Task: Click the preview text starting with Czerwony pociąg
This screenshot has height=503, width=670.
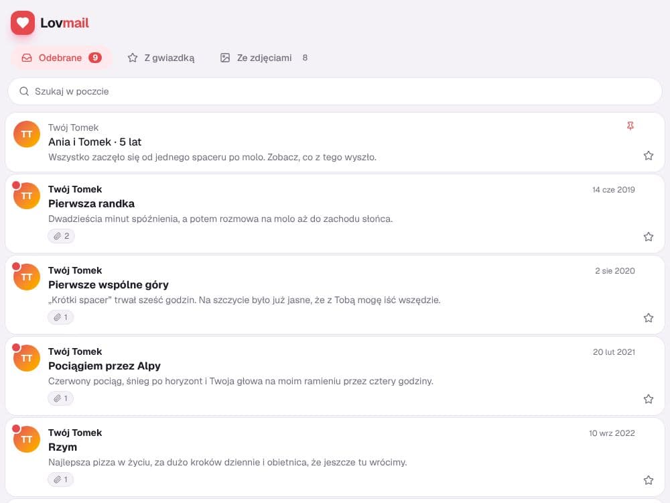Action: tap(241, 381)
